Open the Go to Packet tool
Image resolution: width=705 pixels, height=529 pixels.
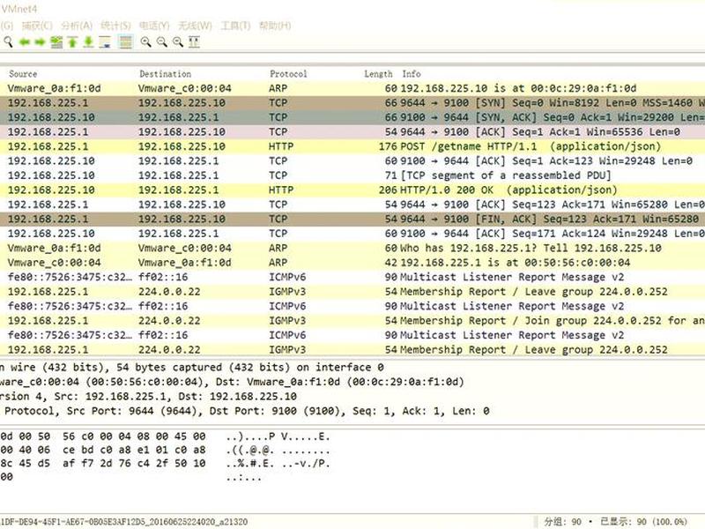pyautogui.click(x=56, y=42)
